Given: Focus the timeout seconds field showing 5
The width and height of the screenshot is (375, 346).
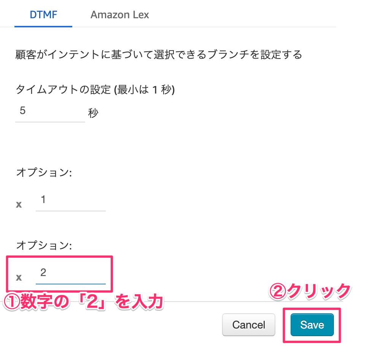Looking at the screenshot, I should [x=50, y=113].
